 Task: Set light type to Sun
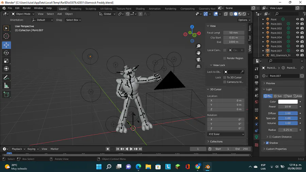pos(278,96)
